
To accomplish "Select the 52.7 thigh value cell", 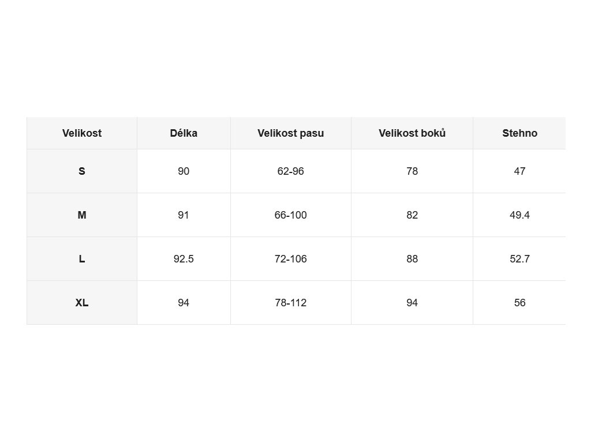I will pos(519,259).
